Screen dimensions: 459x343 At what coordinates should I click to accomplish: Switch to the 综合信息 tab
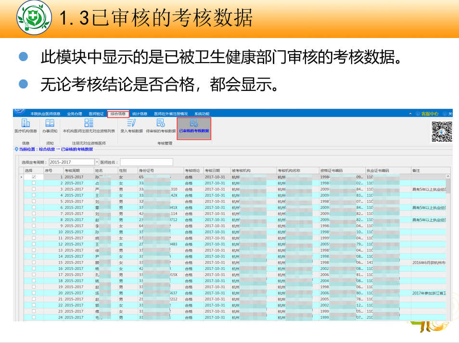(x=118, y=114)
